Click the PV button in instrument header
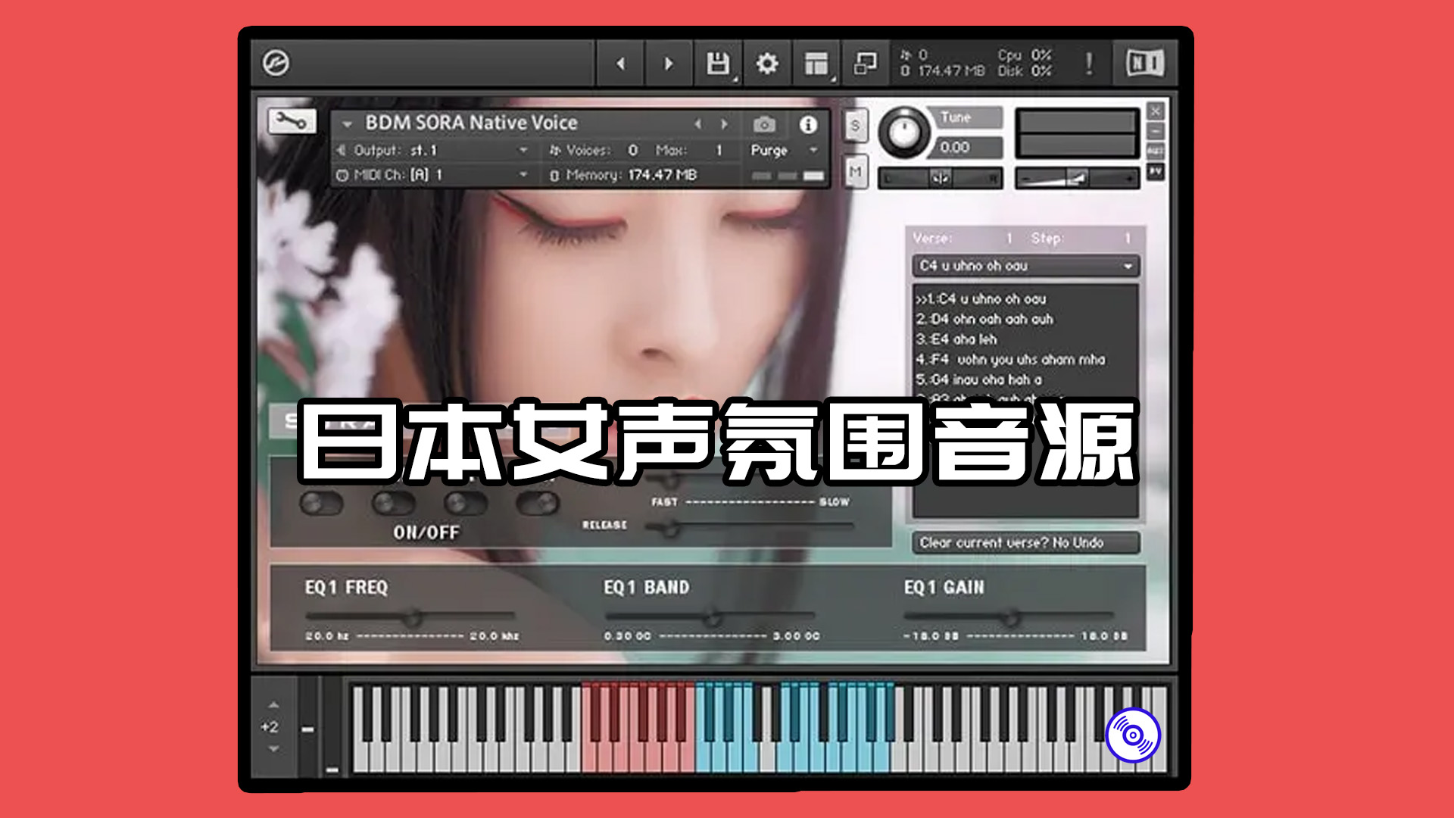Viewport: 1454px width, 818px height. tap(1156, 172)
